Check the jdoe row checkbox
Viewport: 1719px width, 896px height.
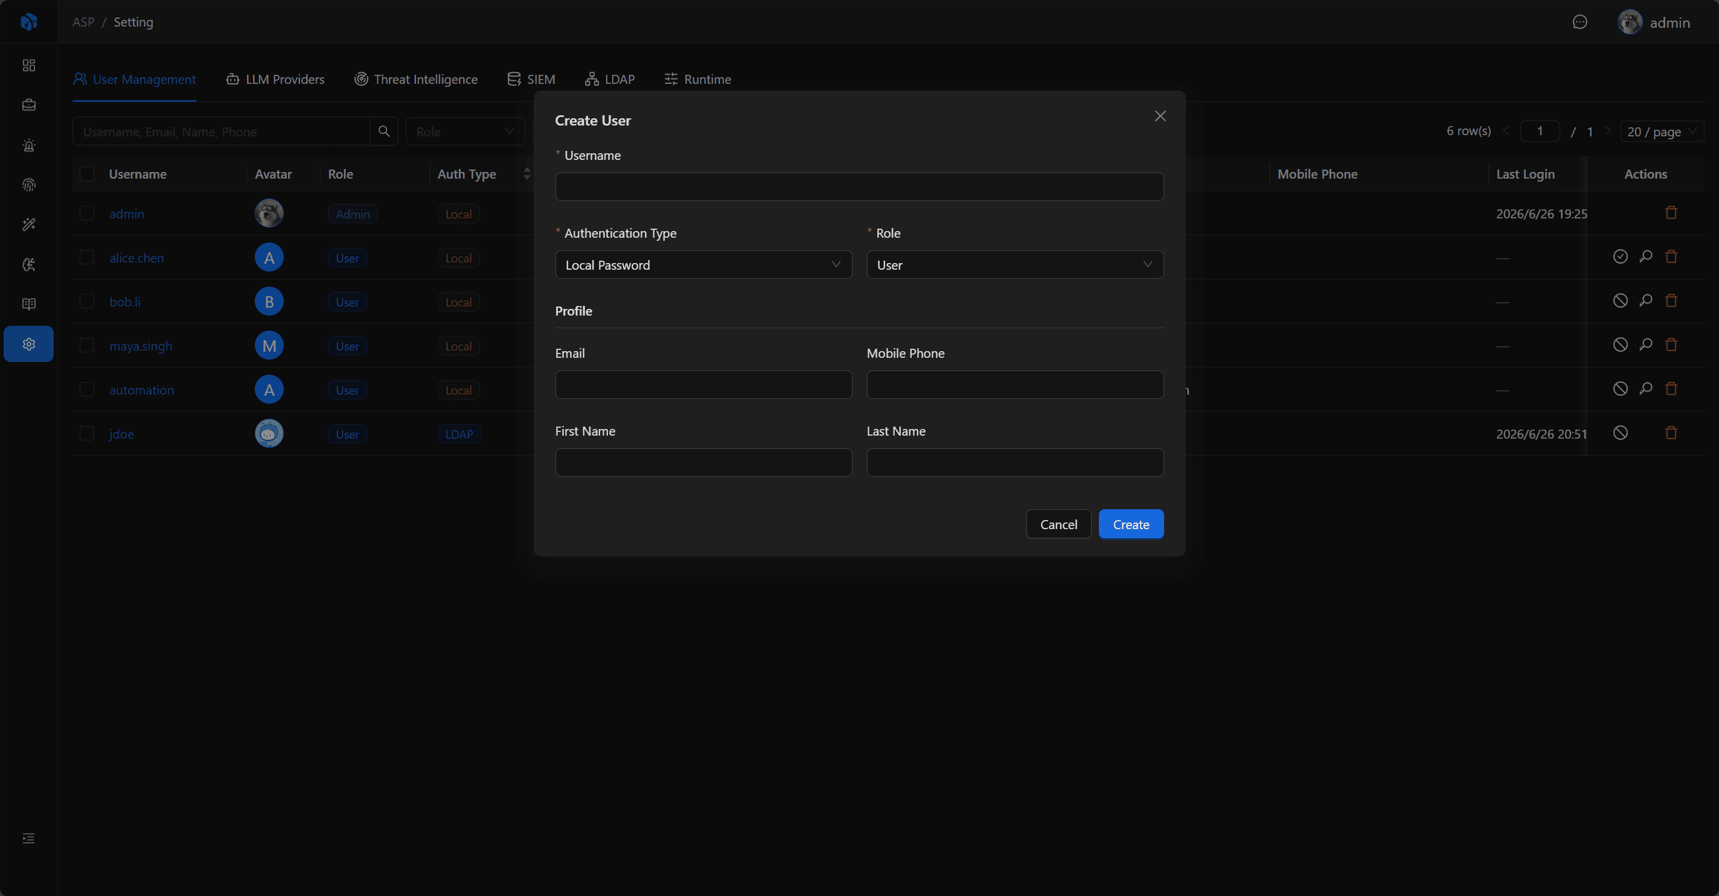coord(87,433)
